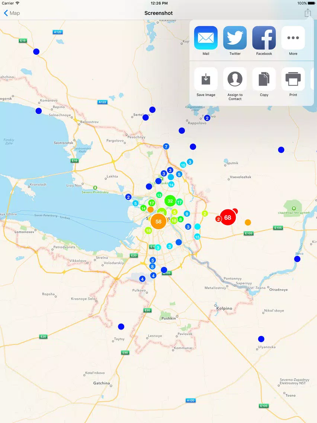Choose Assign to Contact action
Viewport: 317px width, 423px height.
point(235,79)
